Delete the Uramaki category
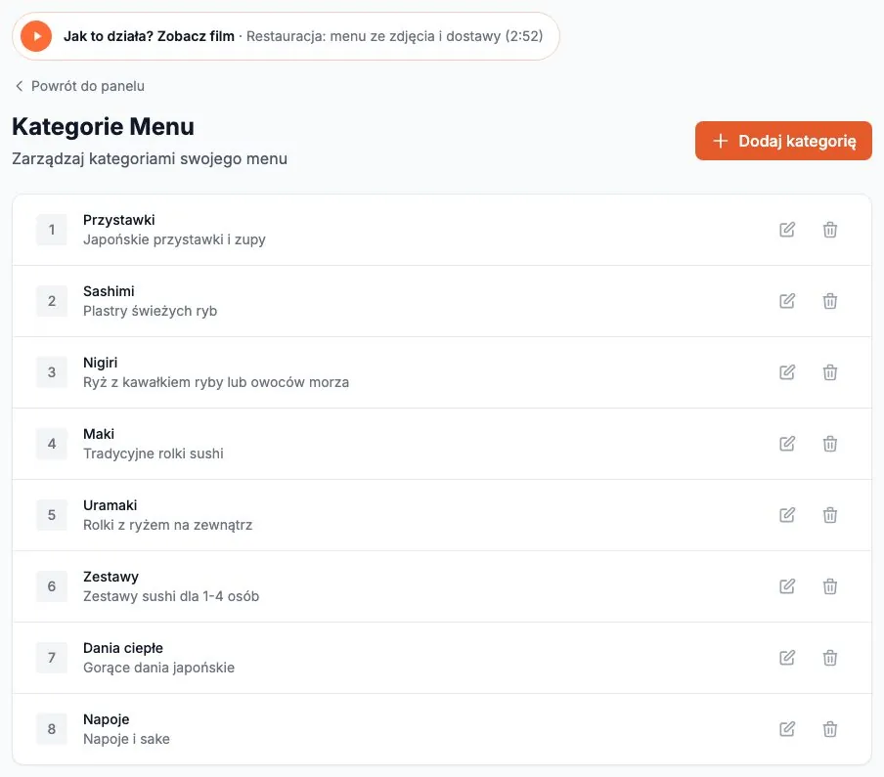 pos(830,515)
